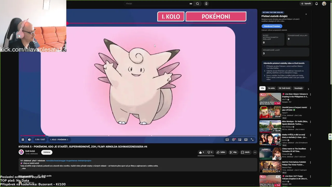Close Return YouTube Dislike panel
The width and height of the screenshot is (332, 187).
coord(306,14)
